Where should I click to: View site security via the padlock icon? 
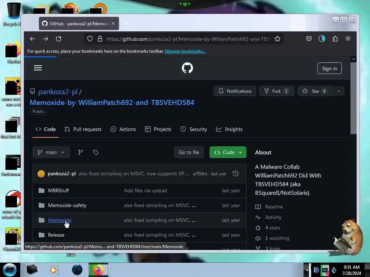[x=100, y=39]
